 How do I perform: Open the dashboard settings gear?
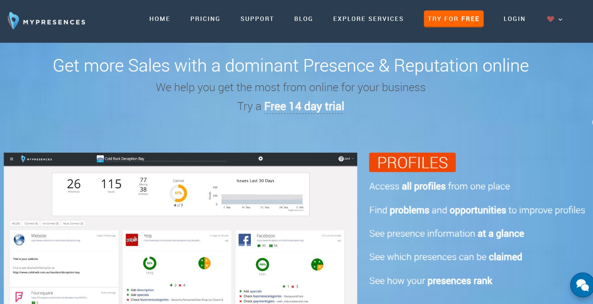(x=260, y=159)
